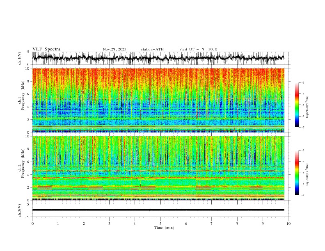Select the ch.2 color bar log(PSD) label

pos(307,175)
